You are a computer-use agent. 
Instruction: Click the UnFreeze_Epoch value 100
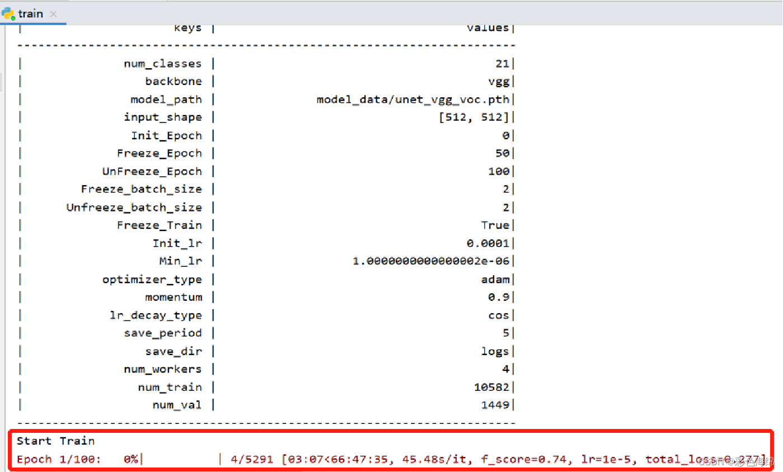point(499,171)
